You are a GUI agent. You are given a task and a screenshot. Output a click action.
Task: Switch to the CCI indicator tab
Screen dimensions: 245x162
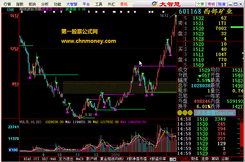pos(36,159)
